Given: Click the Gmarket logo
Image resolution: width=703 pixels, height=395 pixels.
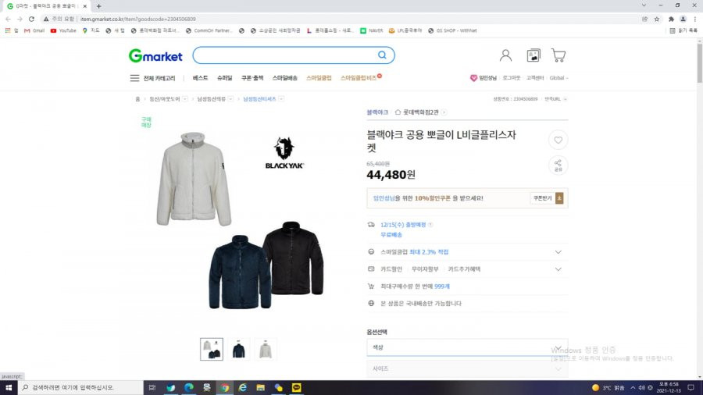Looking at the screenshot, I should coord(155,55).
